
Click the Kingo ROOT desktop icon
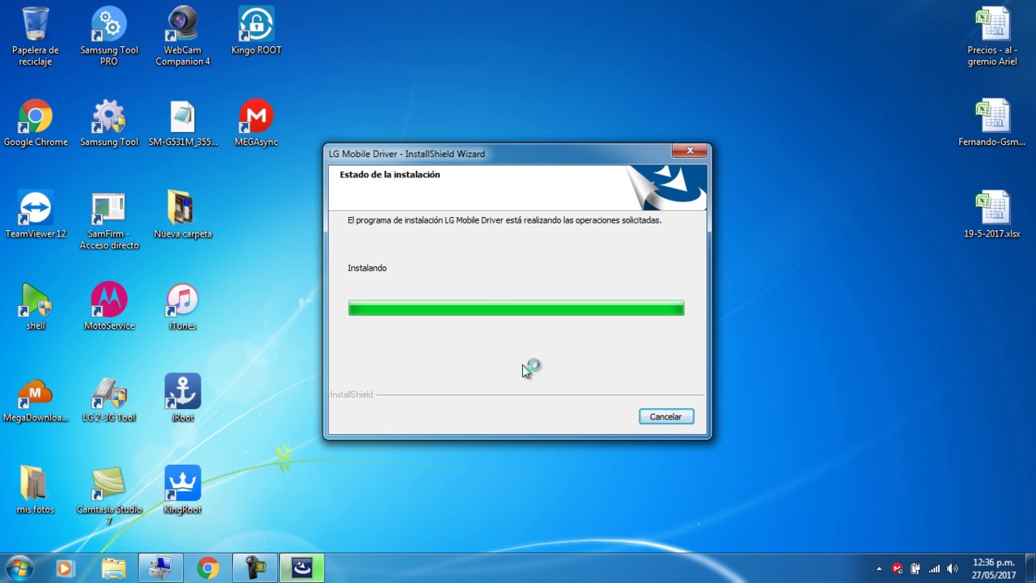point(256,31)
